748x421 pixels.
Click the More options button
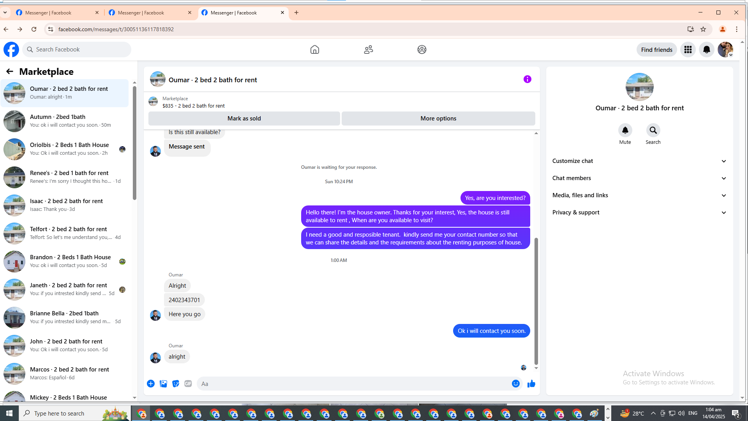(438, 119)
